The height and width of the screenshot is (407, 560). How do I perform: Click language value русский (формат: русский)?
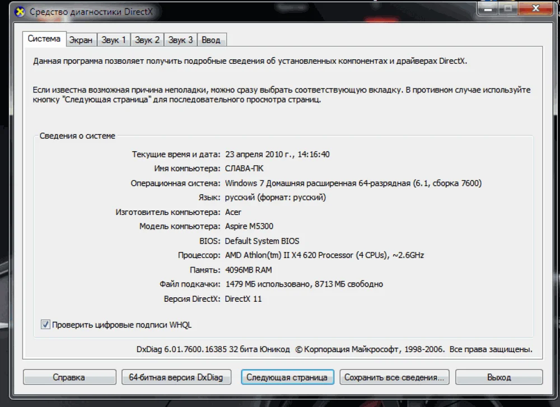coord(276,198)
